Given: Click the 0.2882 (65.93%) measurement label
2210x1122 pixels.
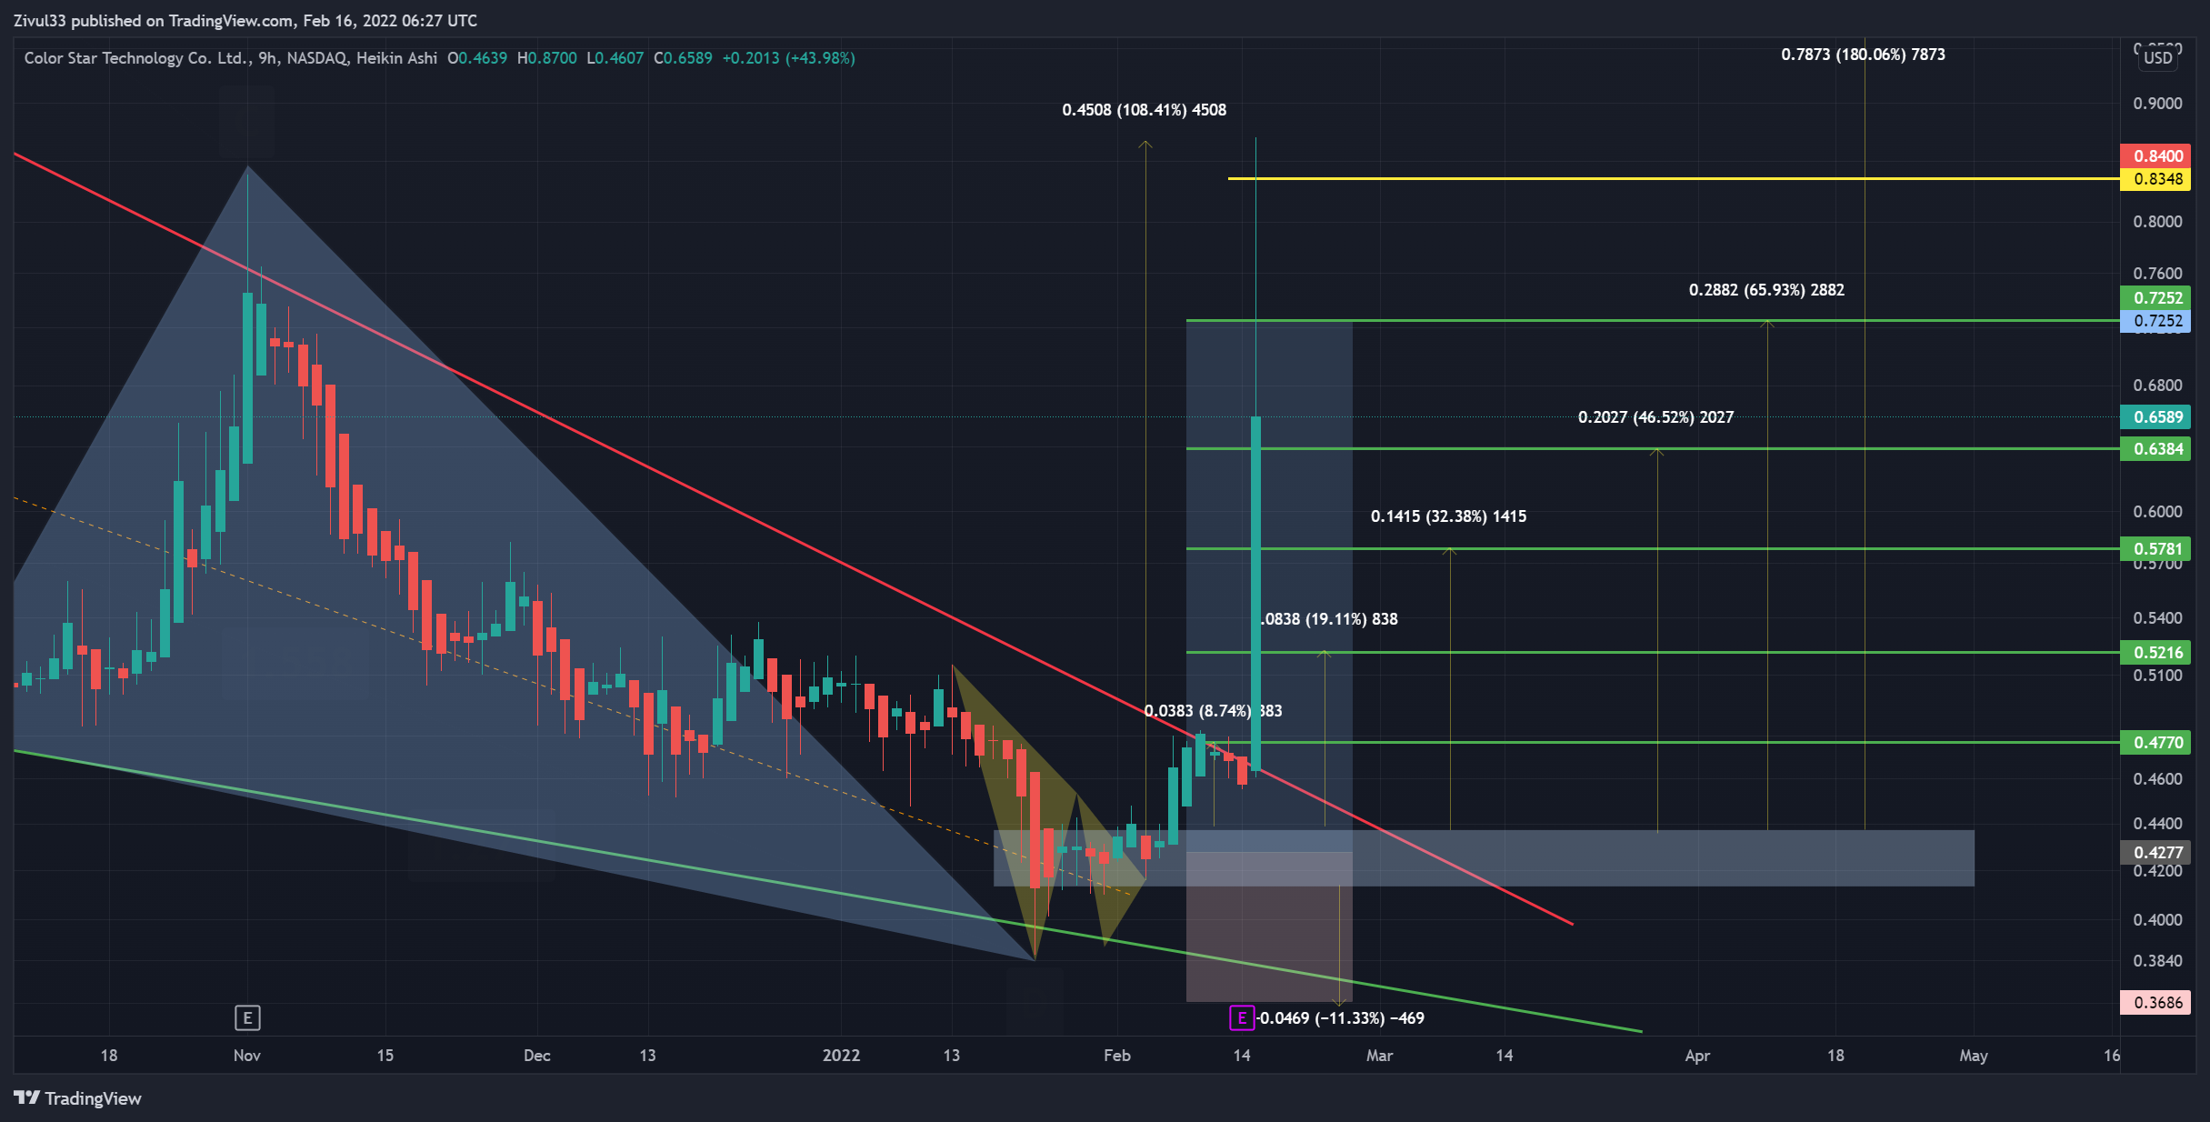Looking at the screenshot, I should (x=1766, y=290).
